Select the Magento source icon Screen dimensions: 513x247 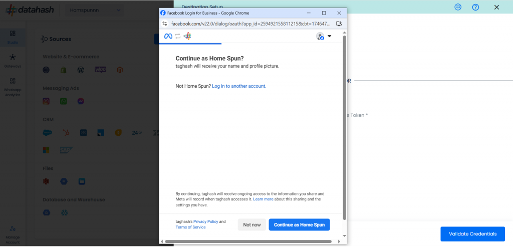(x=120, y=70)
